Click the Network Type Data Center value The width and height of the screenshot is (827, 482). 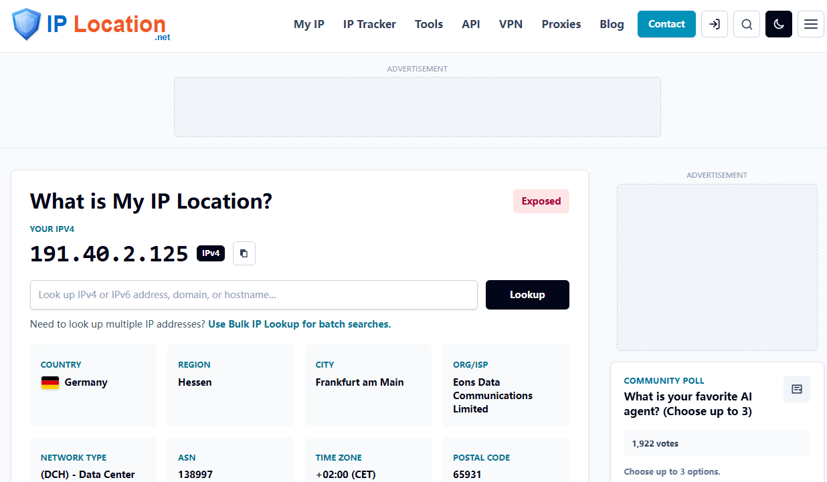pos(88,475)
